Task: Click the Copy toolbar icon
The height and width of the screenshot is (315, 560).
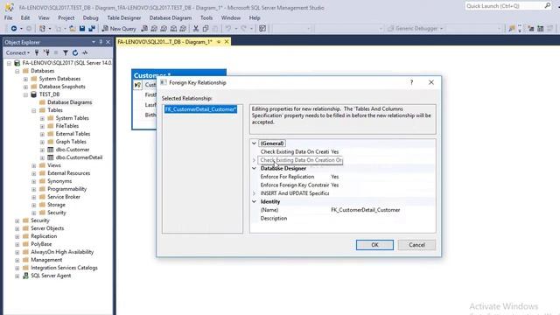Action: (x=206, y=29)
